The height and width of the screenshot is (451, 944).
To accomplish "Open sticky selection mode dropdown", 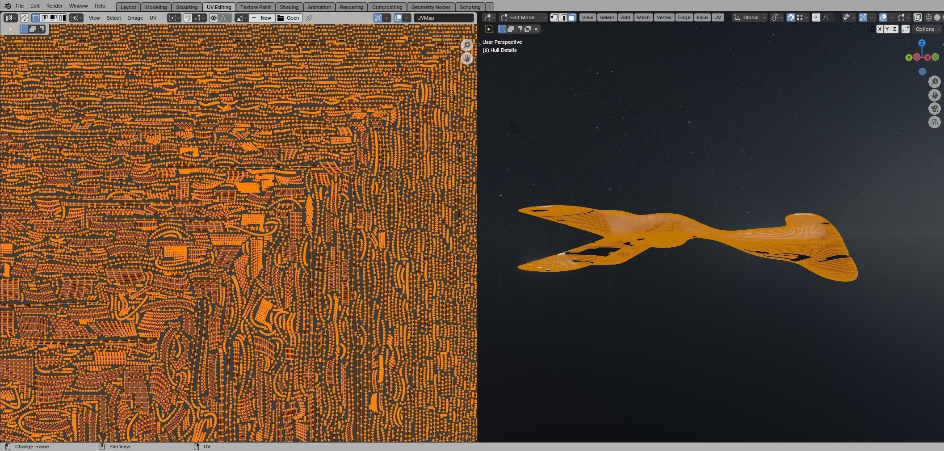I will pyautogui.click(x=76, y=18).
